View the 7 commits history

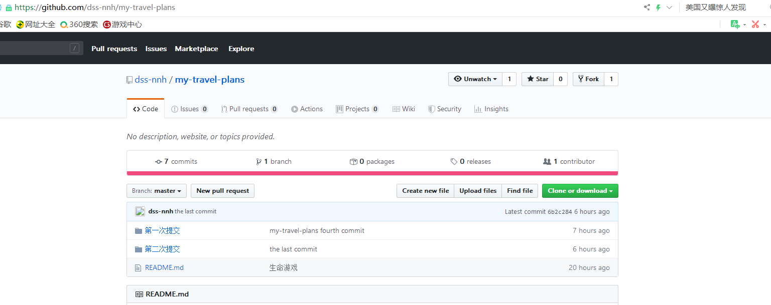(x=176, y=161)
